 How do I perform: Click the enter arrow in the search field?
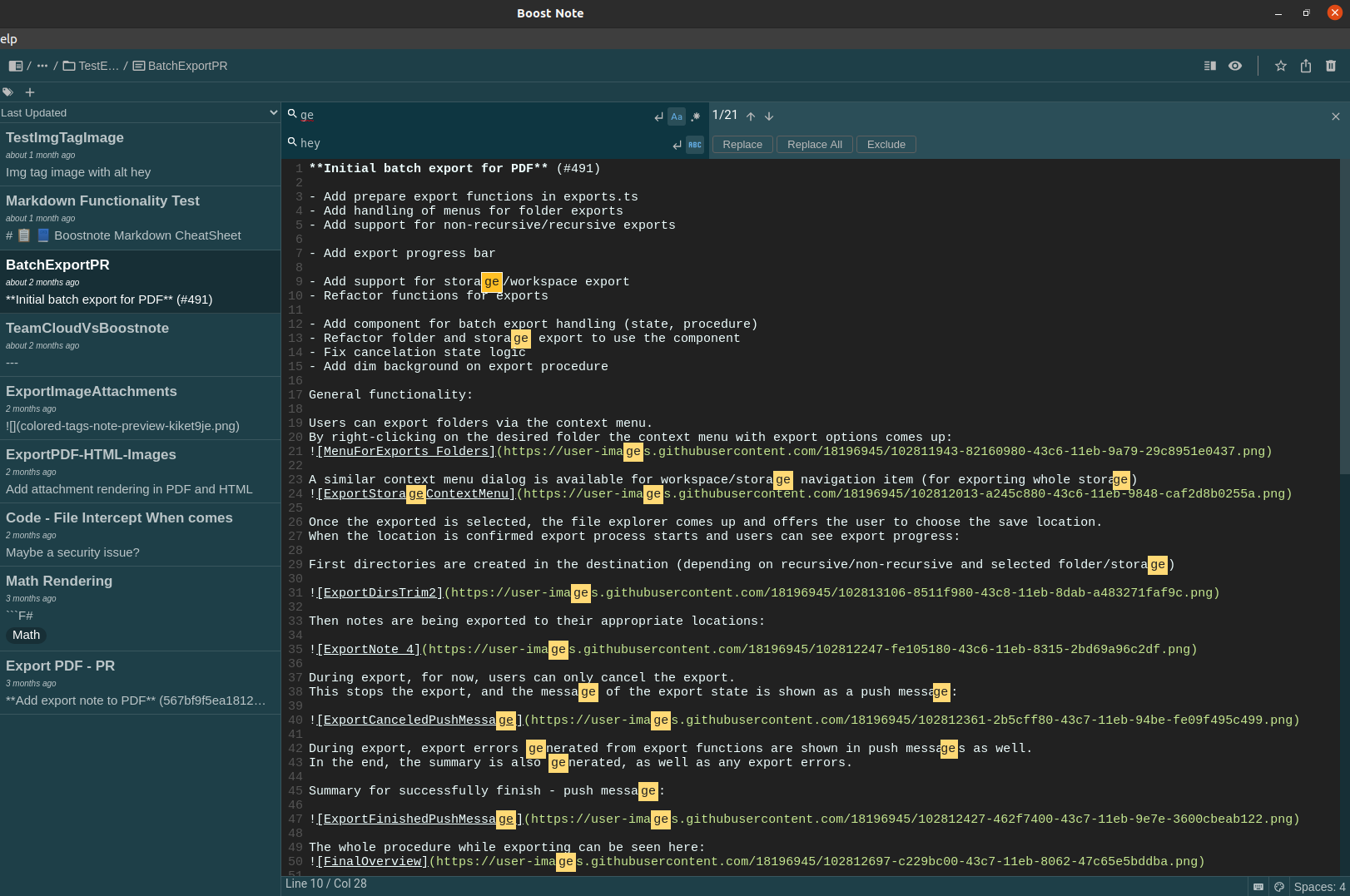click(658, 116)
